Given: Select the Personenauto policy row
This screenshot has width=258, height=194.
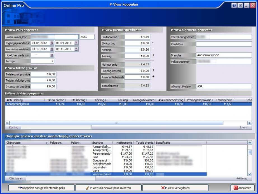Looking at the screenshot, I should click(x=106, y=153).
